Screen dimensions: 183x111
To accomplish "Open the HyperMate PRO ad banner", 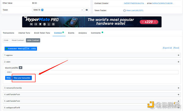I will tap(92, 22).
